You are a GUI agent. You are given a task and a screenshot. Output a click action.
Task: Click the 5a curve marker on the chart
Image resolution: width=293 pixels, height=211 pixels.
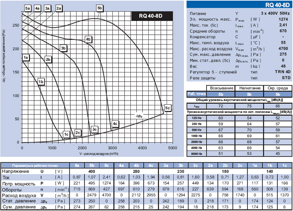(x=28, y=8)
